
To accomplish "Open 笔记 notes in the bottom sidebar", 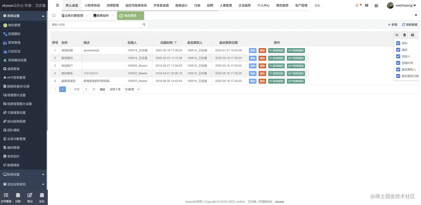I will 30,198.
